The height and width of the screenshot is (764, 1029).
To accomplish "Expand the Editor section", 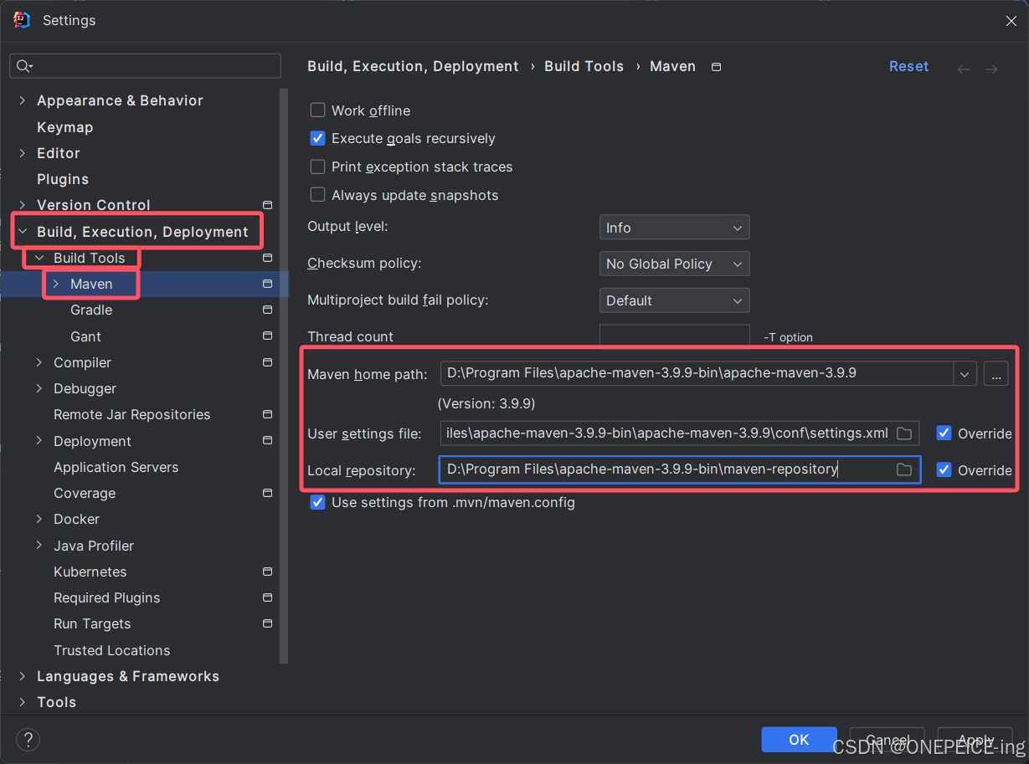I will (x=22, y=153).
